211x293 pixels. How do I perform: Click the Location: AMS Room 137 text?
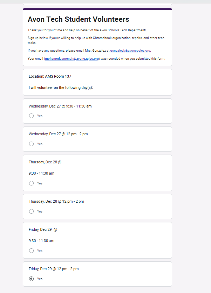pyautogui.click(x=50, y=76)
